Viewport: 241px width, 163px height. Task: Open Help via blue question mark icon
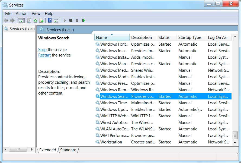[x=50, y=20]
